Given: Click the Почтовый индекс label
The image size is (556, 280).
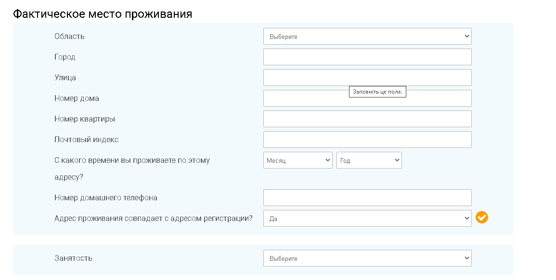Looking at the screenshot, I should 87,139.
